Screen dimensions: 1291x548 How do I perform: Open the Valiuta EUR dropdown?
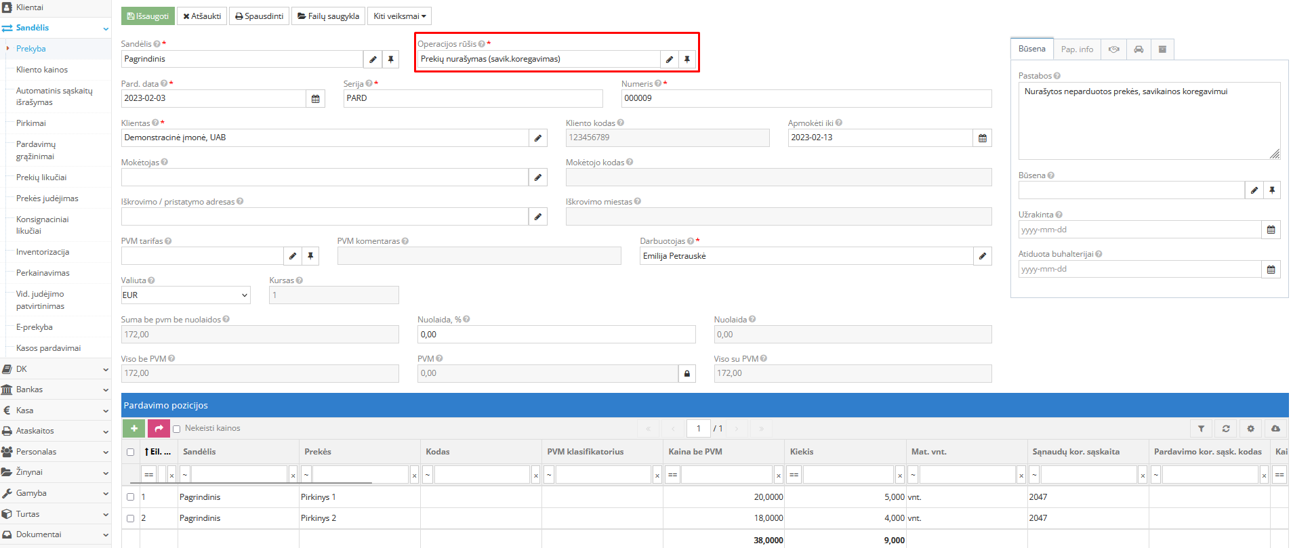pos(186,295)
